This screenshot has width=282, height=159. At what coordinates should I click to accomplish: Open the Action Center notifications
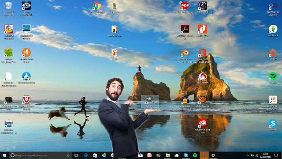tap(276, 155)
